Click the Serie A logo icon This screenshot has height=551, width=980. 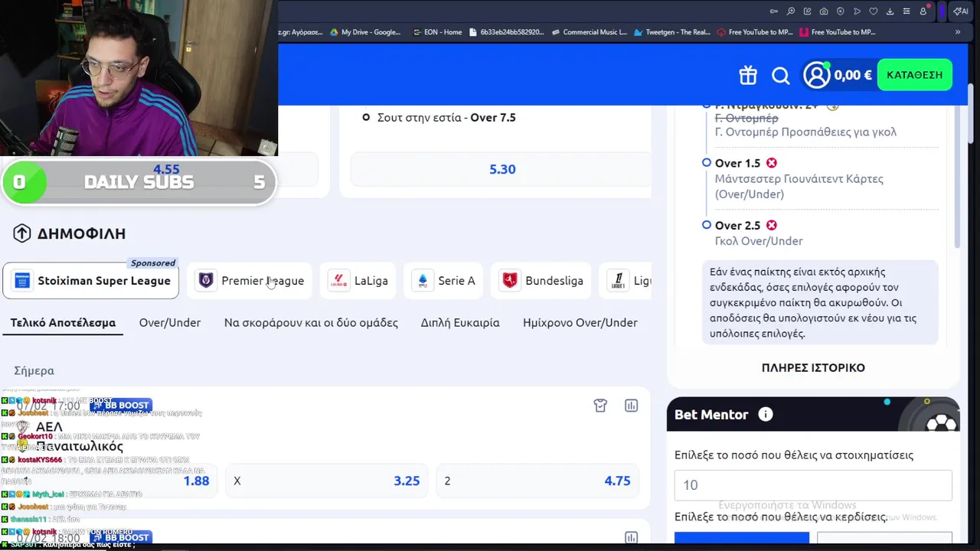pyautogui.click(x=423, y=281)
